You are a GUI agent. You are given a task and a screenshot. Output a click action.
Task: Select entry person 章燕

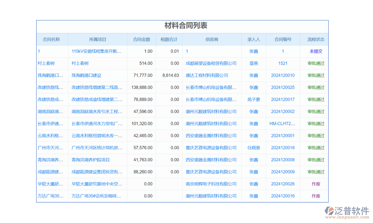coord(254,64)
